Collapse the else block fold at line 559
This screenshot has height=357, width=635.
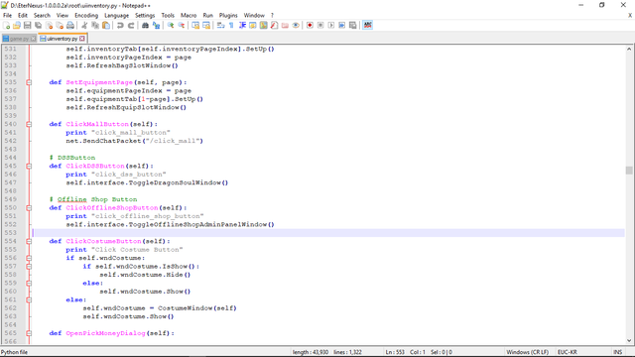tap(29, 283)
